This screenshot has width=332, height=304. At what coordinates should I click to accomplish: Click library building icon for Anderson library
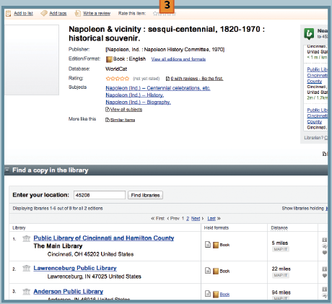(x=26, y=292)
